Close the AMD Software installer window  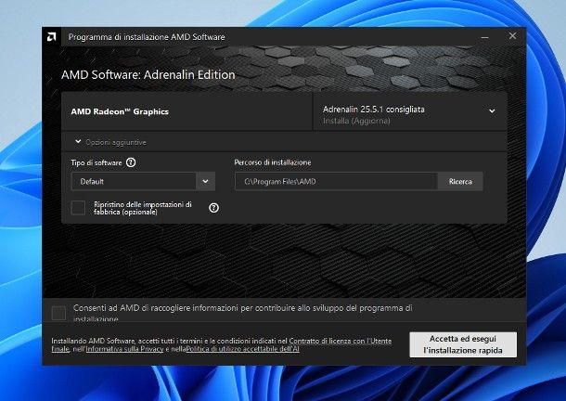pos(512,36)
